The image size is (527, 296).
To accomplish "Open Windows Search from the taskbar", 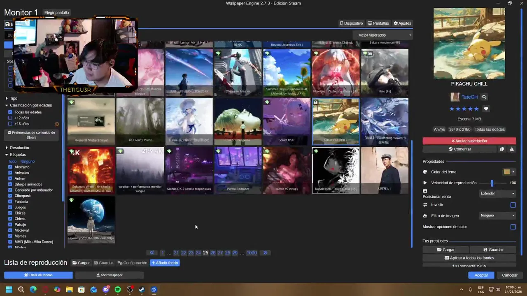I will [x=21, y=289].
